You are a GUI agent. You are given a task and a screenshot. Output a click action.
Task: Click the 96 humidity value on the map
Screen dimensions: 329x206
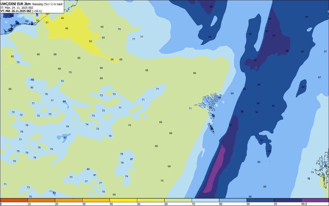point(287,51)
